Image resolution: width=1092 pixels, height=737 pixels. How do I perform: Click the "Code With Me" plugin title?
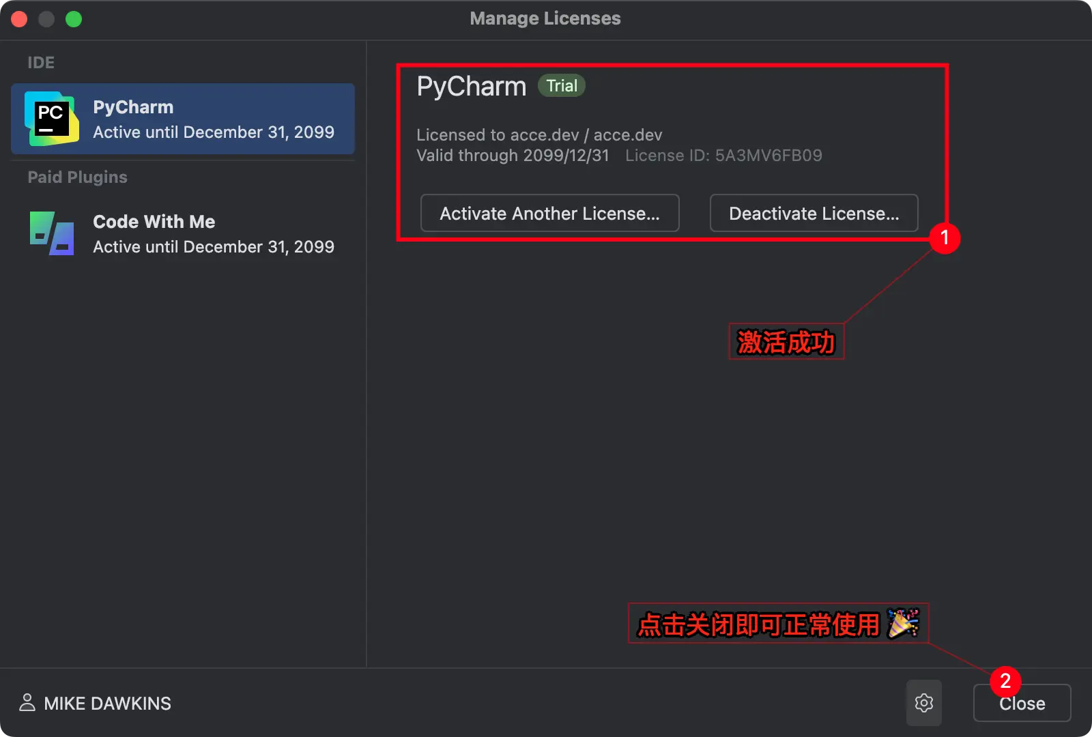point(154,222)
